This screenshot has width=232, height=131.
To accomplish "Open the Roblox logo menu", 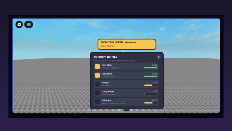I will coord(19,25).
